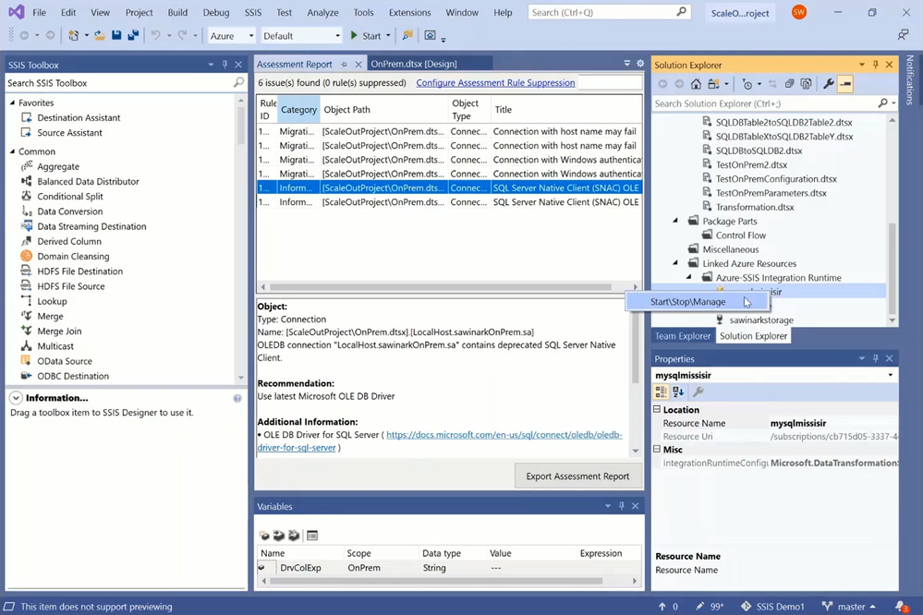Collapse the Misc property category
Image resolution: width=923 pixels, height=615 pixels.
tap(657, 449)
